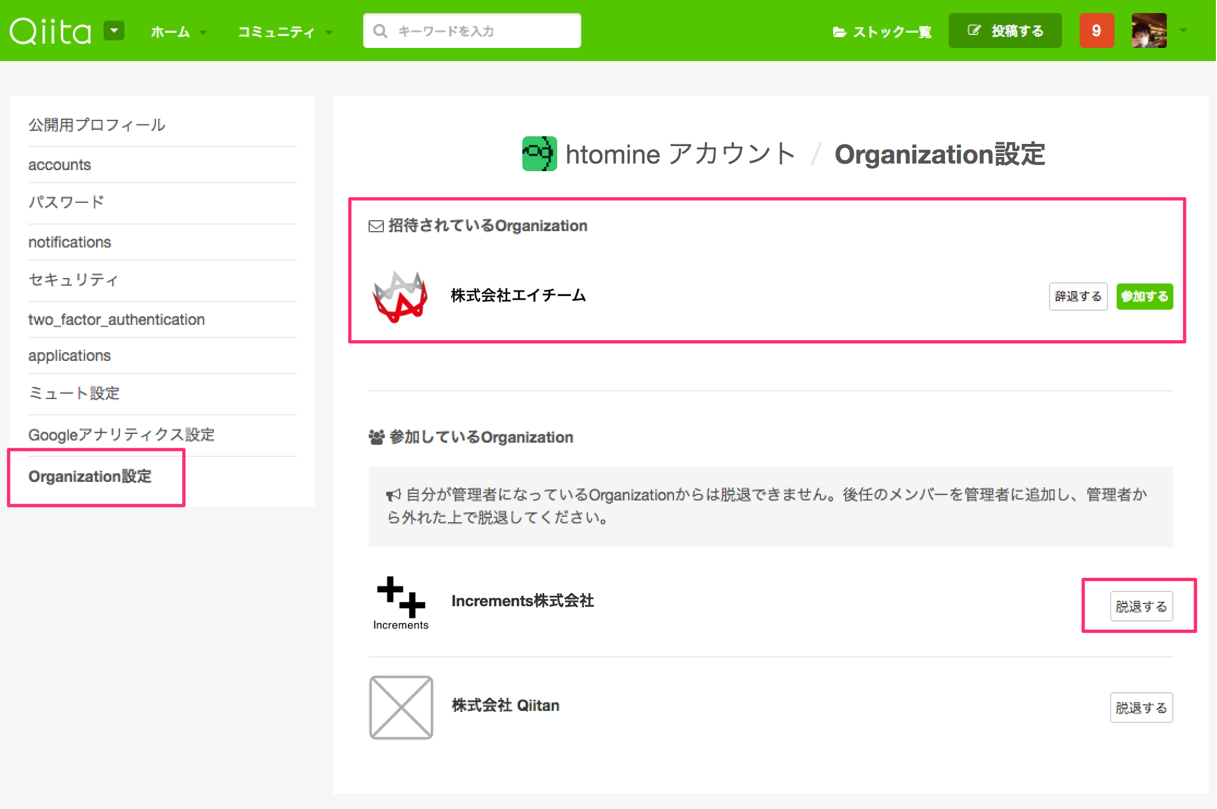Click the htomine green account icon

click(x=539, y=154)
